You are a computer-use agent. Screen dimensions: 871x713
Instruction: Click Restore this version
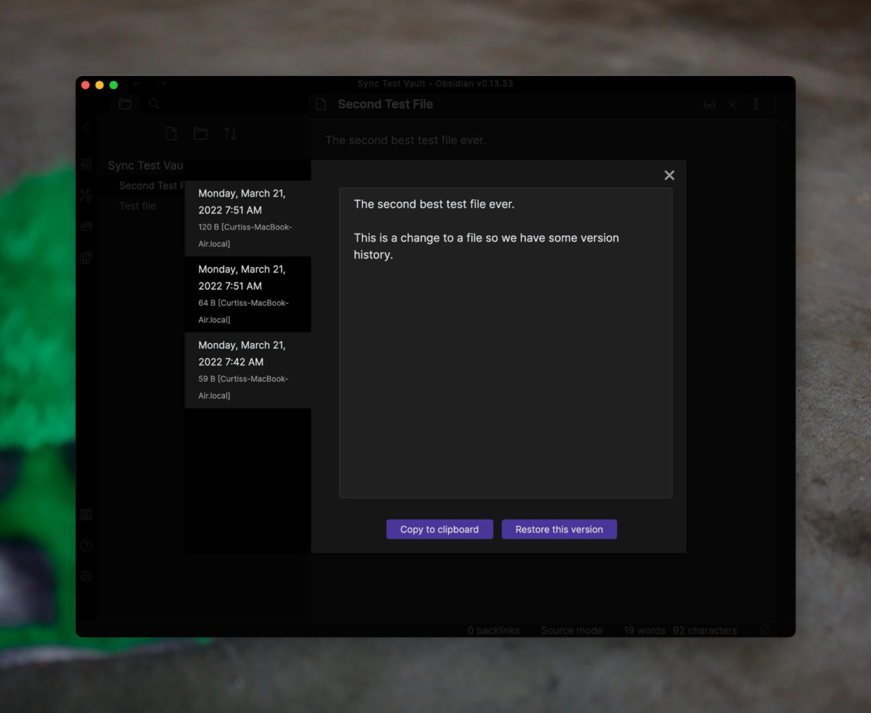(559, 529)
